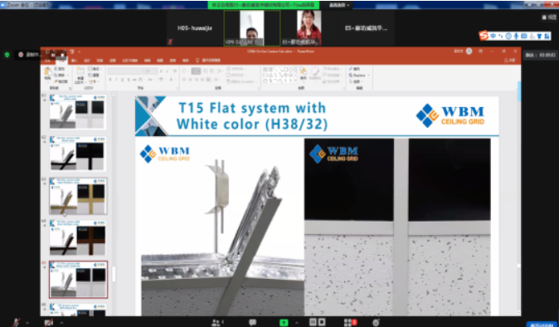Select the Black color slide thumbnail

coord(78,154)
